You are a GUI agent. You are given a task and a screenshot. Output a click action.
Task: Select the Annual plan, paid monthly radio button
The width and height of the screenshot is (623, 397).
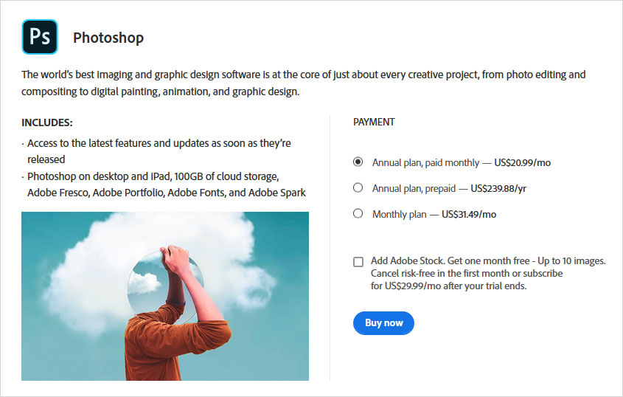[x=358, y=162]
